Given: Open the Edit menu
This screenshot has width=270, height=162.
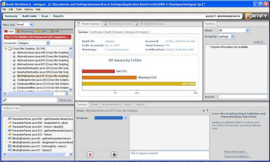Looking at the screenshot, I should pos(11,9).
